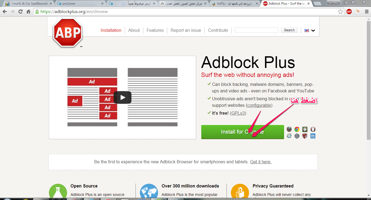Click the Firefox browser icon

[289, 129]
